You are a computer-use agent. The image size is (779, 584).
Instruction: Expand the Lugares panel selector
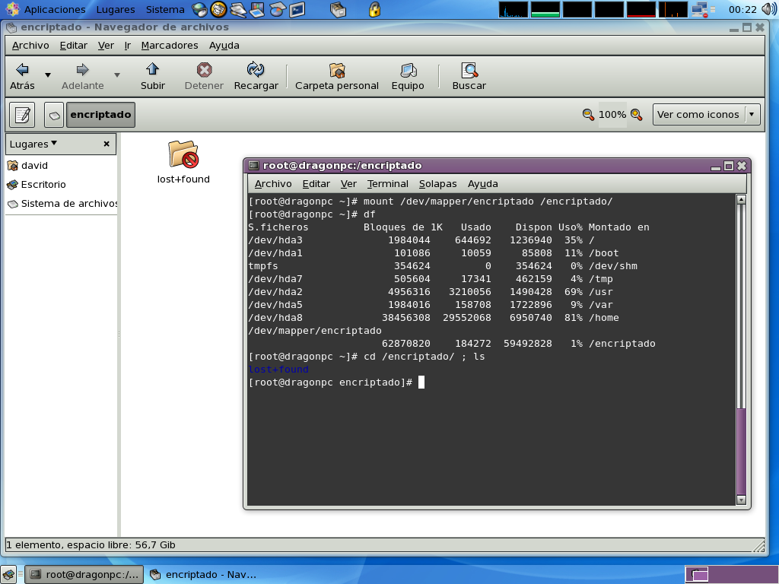point(33,144)
